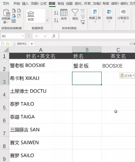Click inside the formula bar
Viewport: 135px width, 162px height.
(97, 36)
